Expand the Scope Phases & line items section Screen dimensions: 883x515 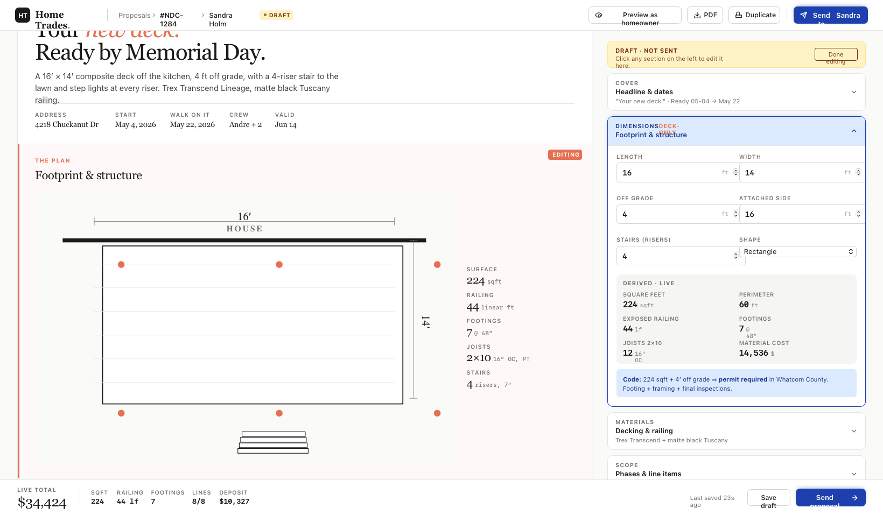tap(736, 469)
